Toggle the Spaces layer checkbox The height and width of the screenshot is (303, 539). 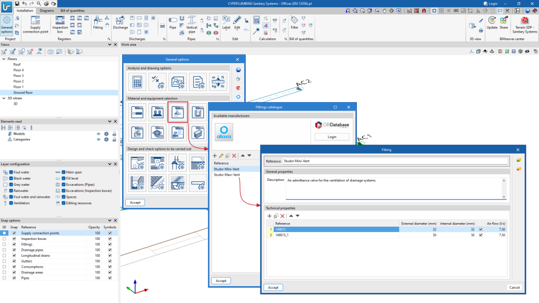point(64,197)
